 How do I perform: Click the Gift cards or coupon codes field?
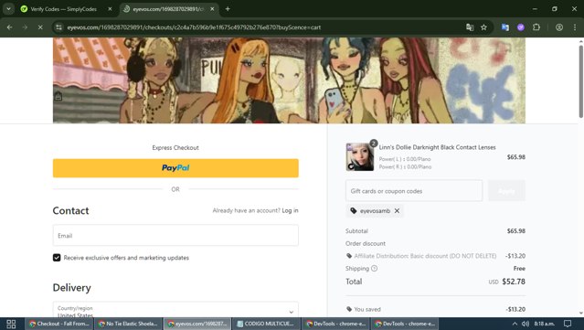(414, 191)
